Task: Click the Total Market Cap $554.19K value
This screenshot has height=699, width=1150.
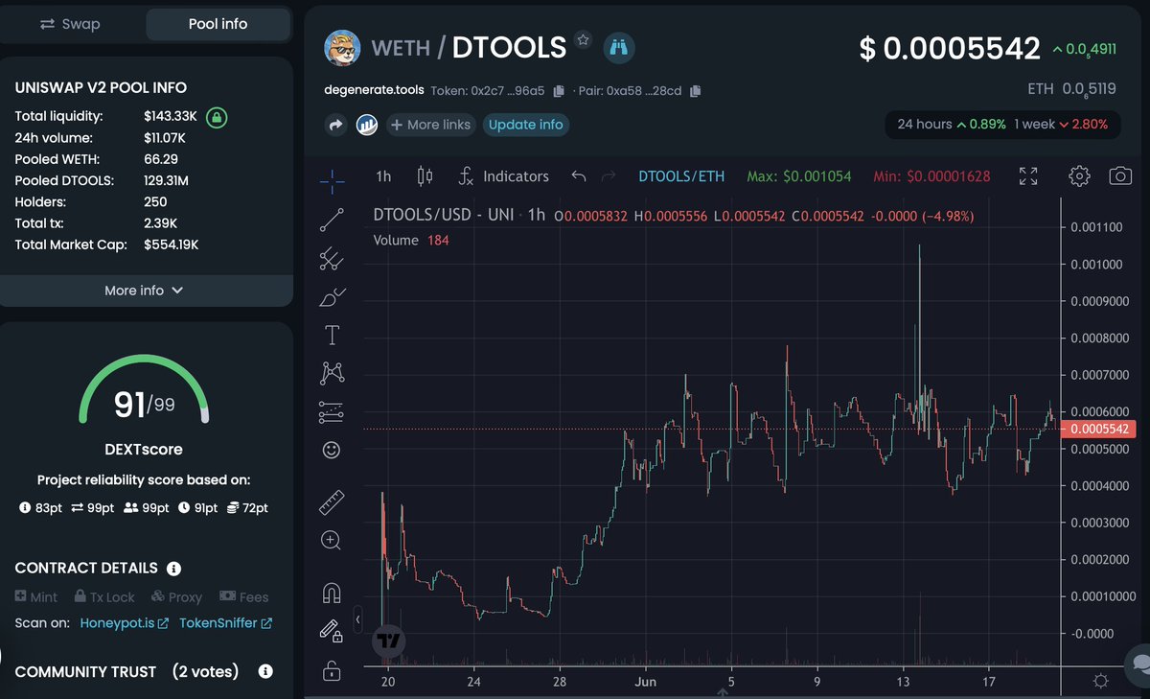Action: click(x=172, y=245)
